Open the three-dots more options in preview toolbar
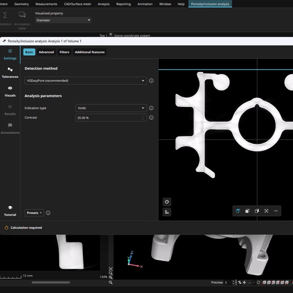Screen dimensions: 293x293 coord(276,211)
